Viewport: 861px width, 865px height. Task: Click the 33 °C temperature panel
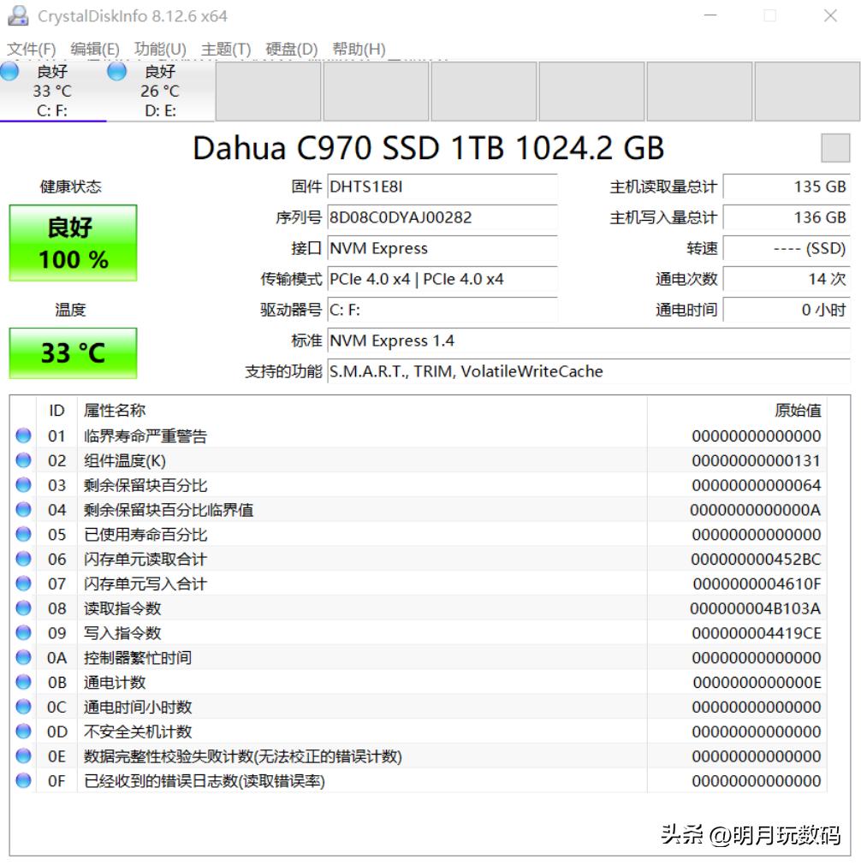72,353
